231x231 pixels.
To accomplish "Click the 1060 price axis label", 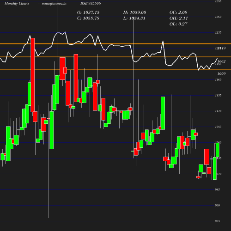I will click(218, 142).
